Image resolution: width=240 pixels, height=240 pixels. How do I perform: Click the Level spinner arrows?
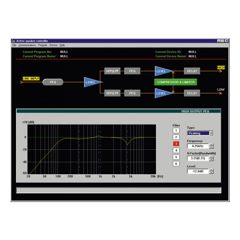211,171
